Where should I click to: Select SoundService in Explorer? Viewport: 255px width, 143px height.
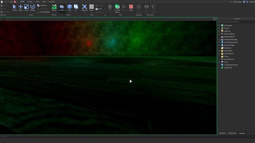[229, 59]
